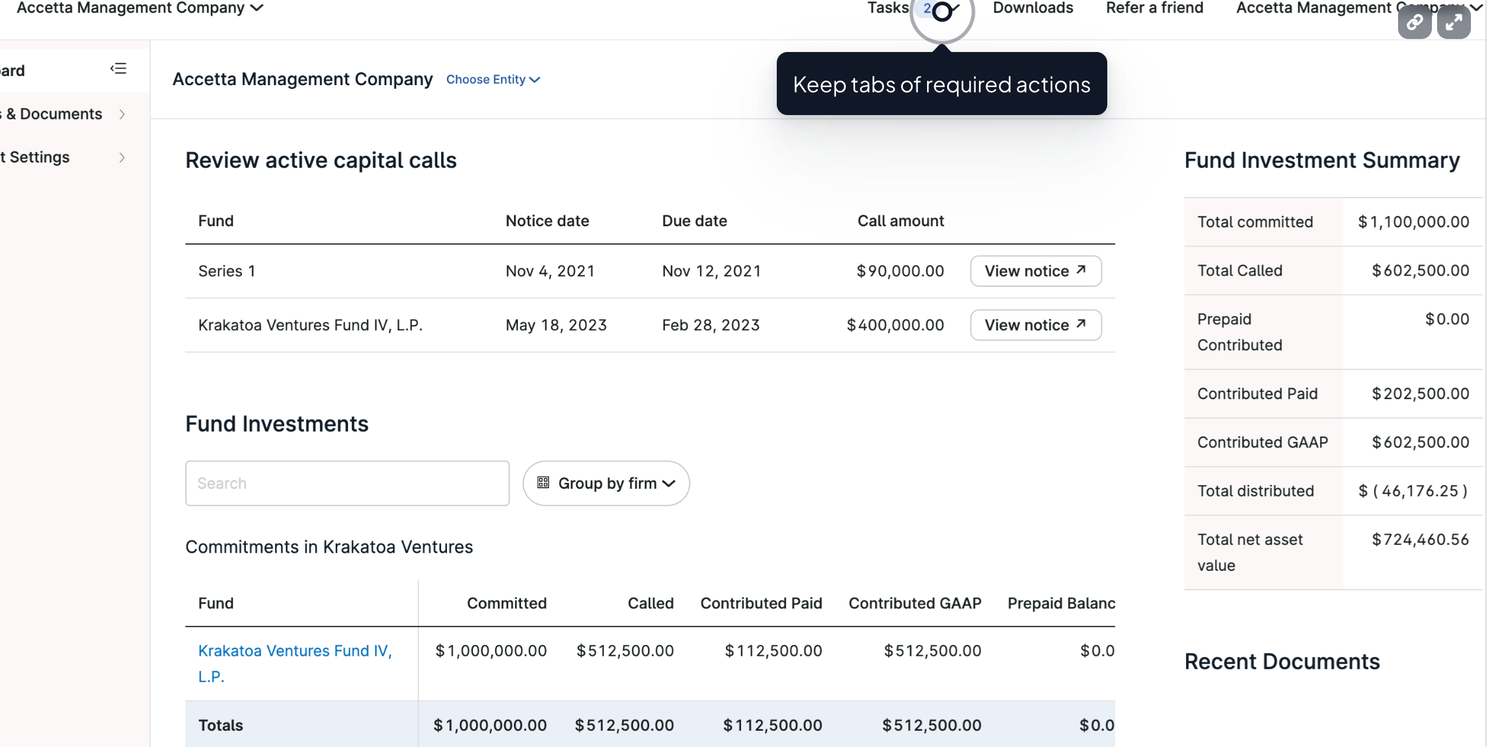Open the Tasks menu
Image resolution: width=1495 pixels, height=747 pixels.
point(887,8)
